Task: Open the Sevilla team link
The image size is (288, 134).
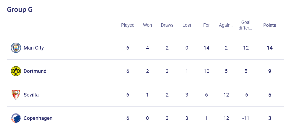Action: (31, 95)
